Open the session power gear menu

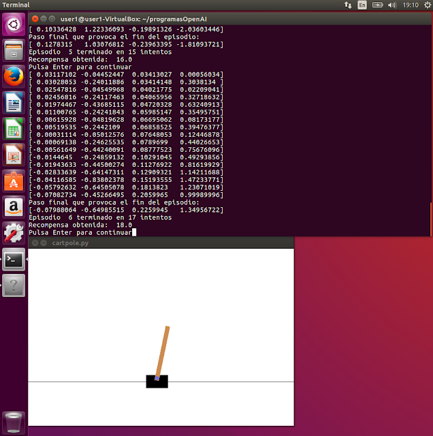pos(426,5)
